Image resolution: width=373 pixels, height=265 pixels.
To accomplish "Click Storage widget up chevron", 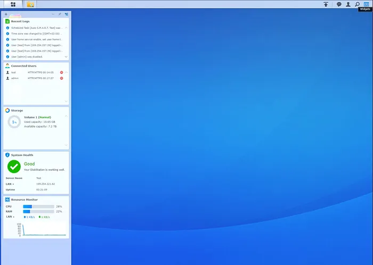I will click(x=66, y=116).
